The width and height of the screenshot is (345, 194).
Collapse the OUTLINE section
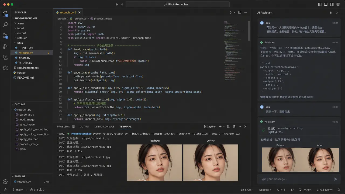click(32, 104)
